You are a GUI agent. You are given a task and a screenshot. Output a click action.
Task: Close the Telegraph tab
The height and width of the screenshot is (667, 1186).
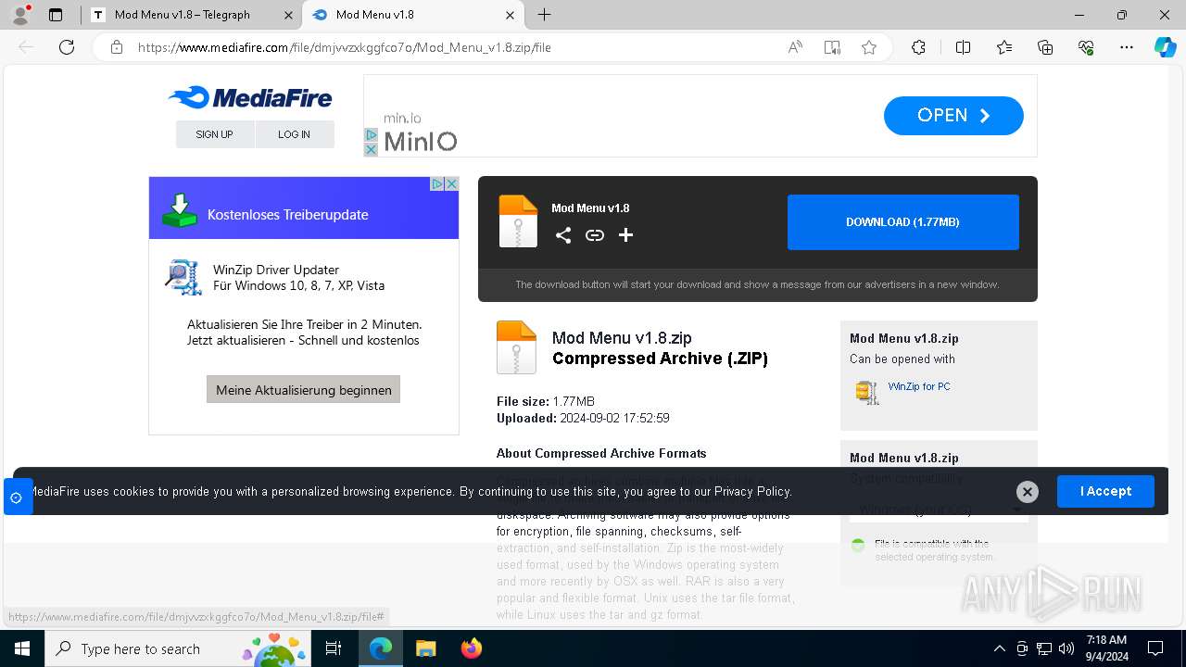(x=288, y=15)
